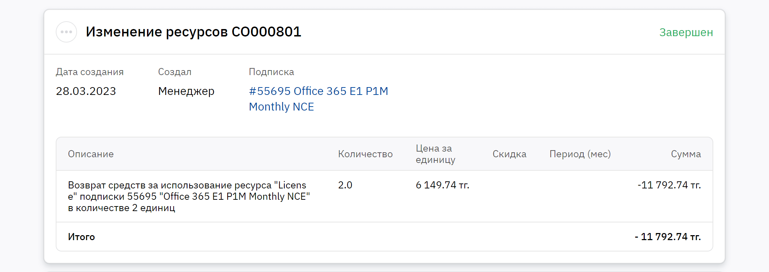
Task: Click the Цена за единицу column header
Action: tap(435, 154)
